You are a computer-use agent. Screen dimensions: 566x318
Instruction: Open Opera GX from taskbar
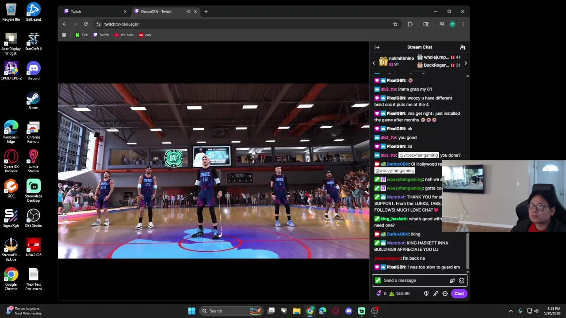[336, 311]
